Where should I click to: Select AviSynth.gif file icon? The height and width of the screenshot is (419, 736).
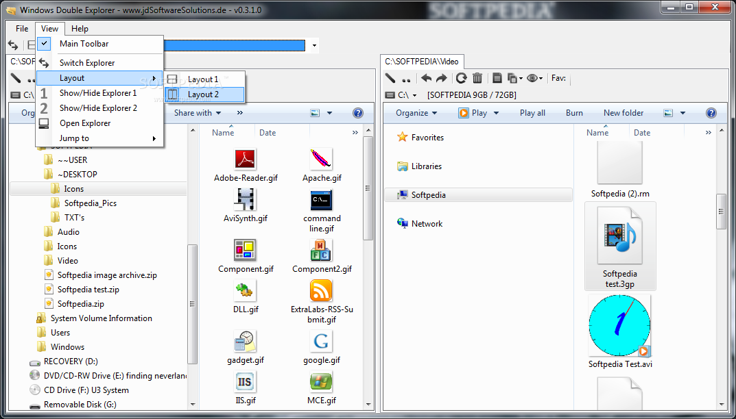click(245, 200)
